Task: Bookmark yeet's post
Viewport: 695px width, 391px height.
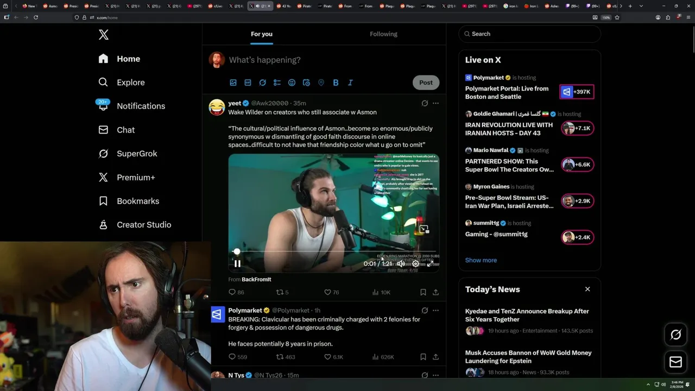Action: (x=423, y=292)
